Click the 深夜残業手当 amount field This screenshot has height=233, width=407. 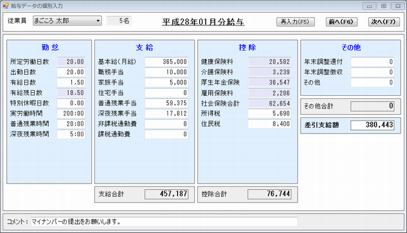click(x=166, y=114)
